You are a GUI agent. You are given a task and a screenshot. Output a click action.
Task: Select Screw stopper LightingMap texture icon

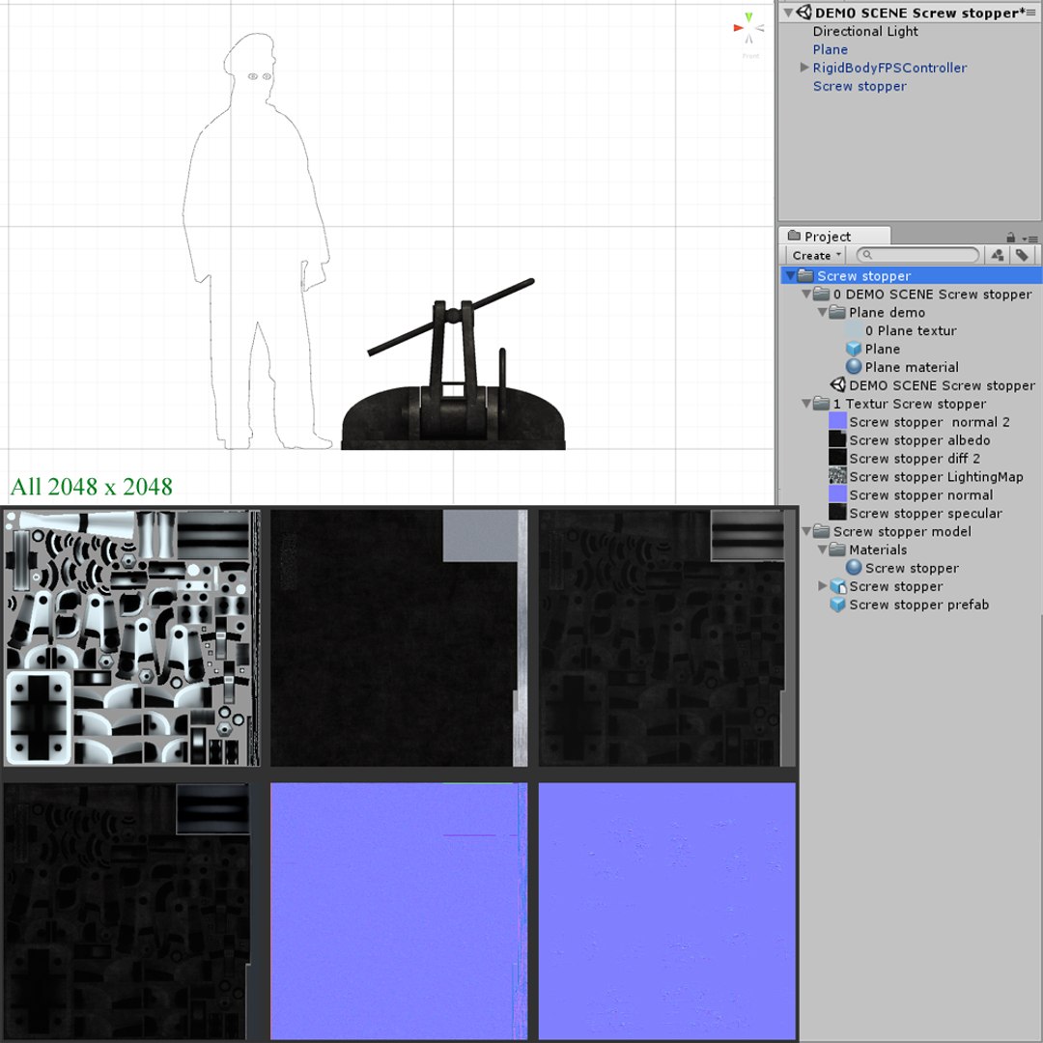pyautogui.click(x=837, y=476)
